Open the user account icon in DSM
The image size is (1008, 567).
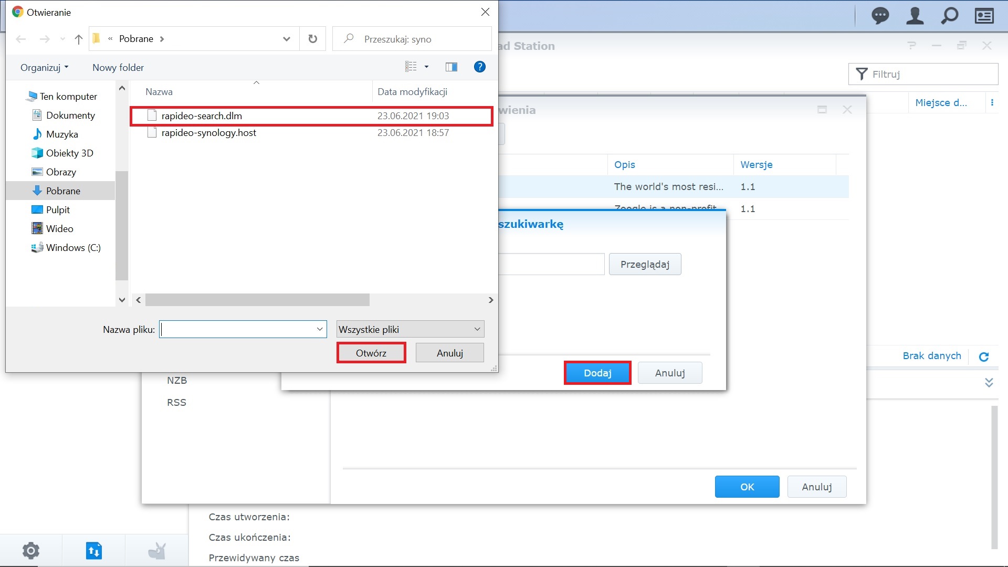tap(915, 16)
